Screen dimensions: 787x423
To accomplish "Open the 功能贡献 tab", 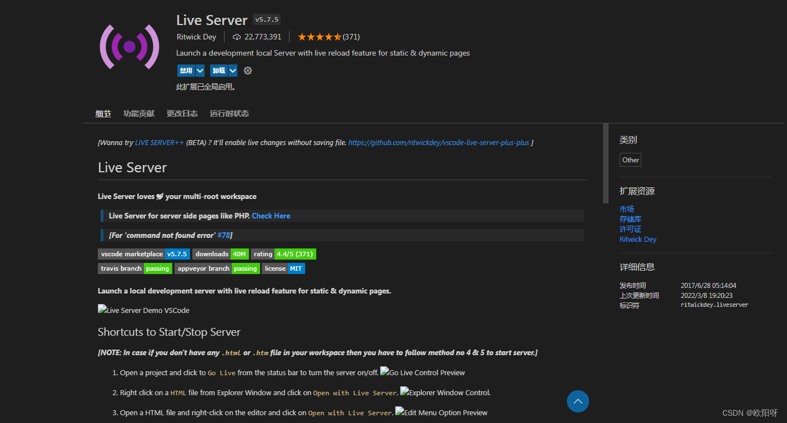I will (139, 113).
